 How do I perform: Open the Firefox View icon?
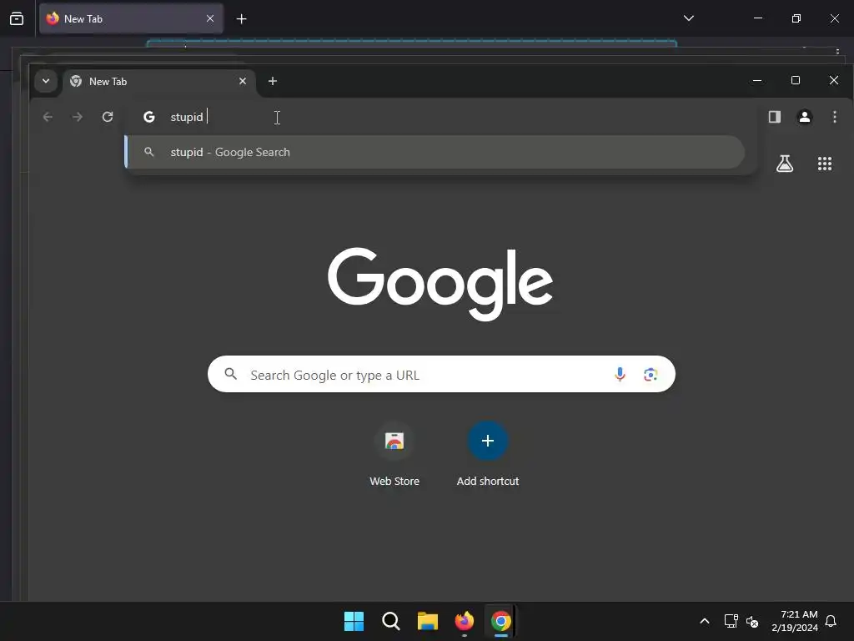(x=17, y=18)
